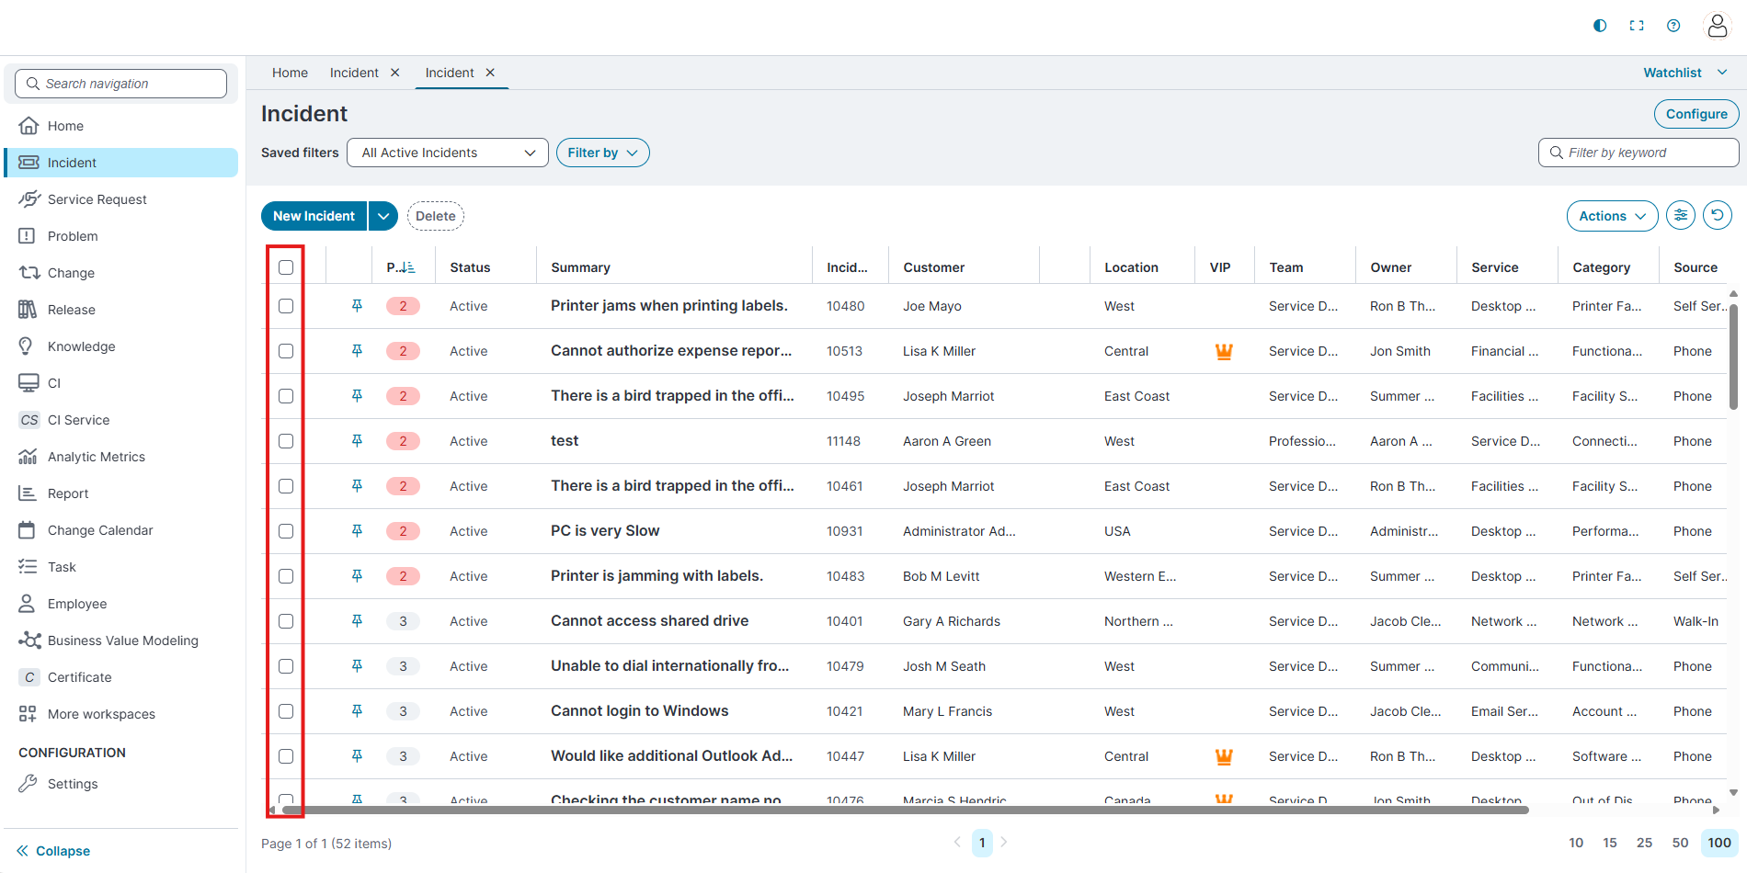Image resolution: width=1747 pixels, height=873 pixels.
Task: Open the user profile avatar icon
Action: (x=1717, y=26)
